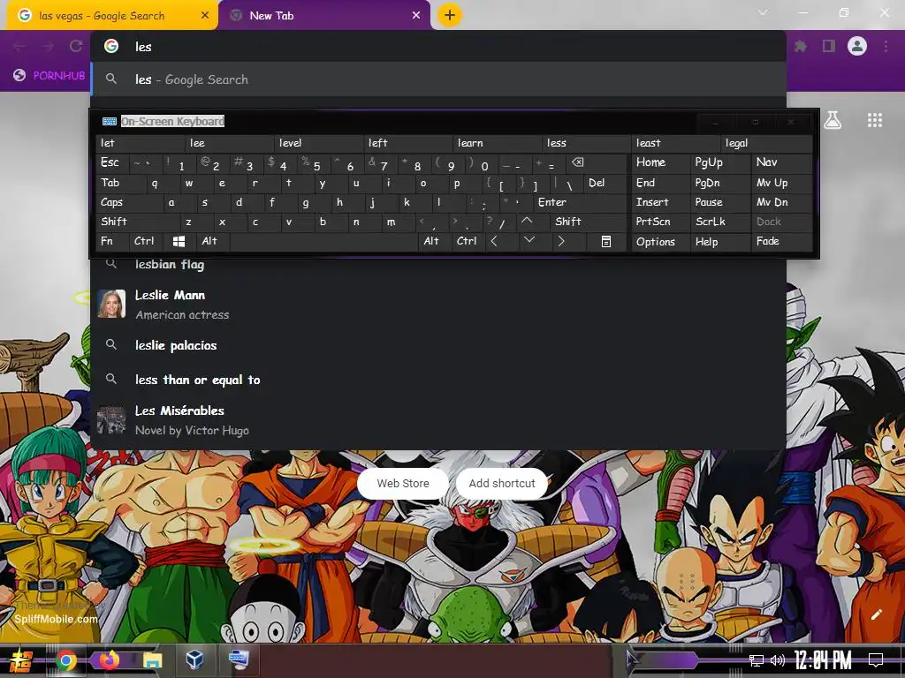
Task: Select the New Tab browser tab
Action: [324, 16]
